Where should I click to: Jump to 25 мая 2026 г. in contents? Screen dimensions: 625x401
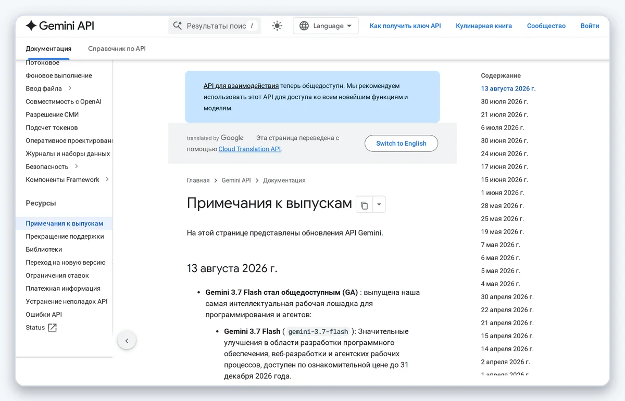[x=502, y=218]
